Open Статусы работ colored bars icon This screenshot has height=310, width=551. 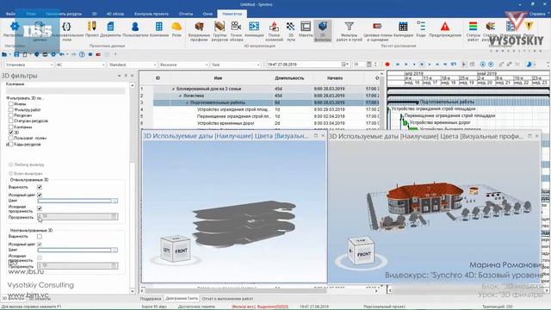click(473, 27)
